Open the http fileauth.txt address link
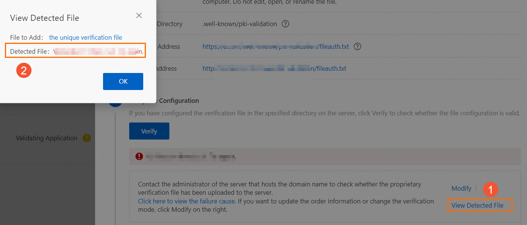 click(x=274, y=68)
